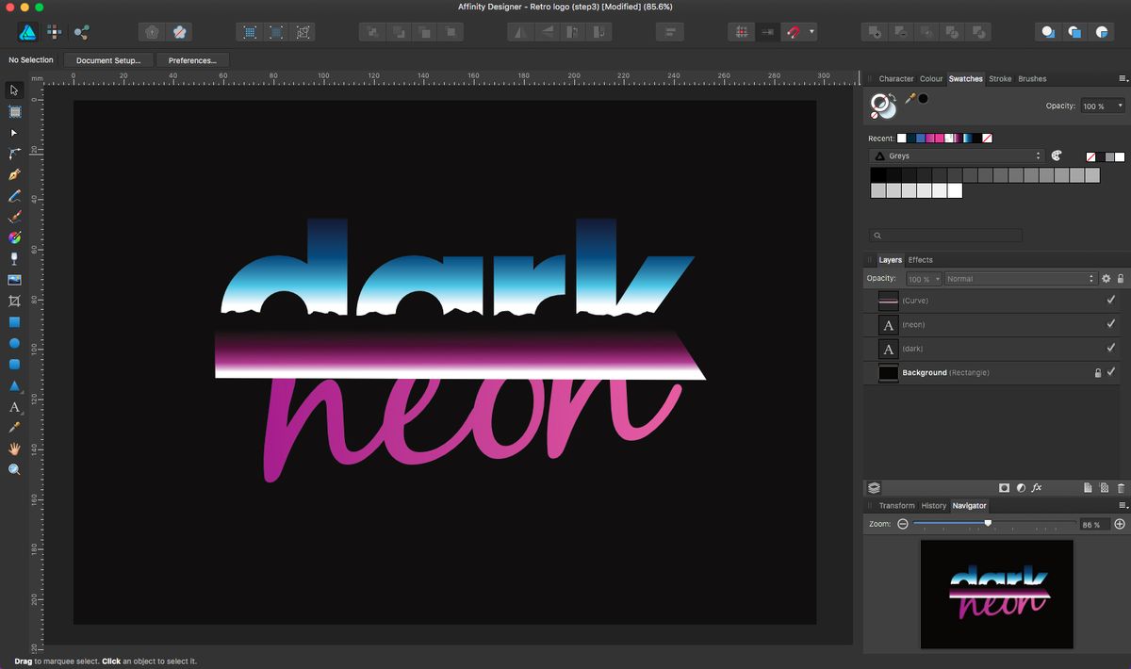Screen dimensions: 1131x669
Task: Switch to the History tab
Action: pos(933,505)
